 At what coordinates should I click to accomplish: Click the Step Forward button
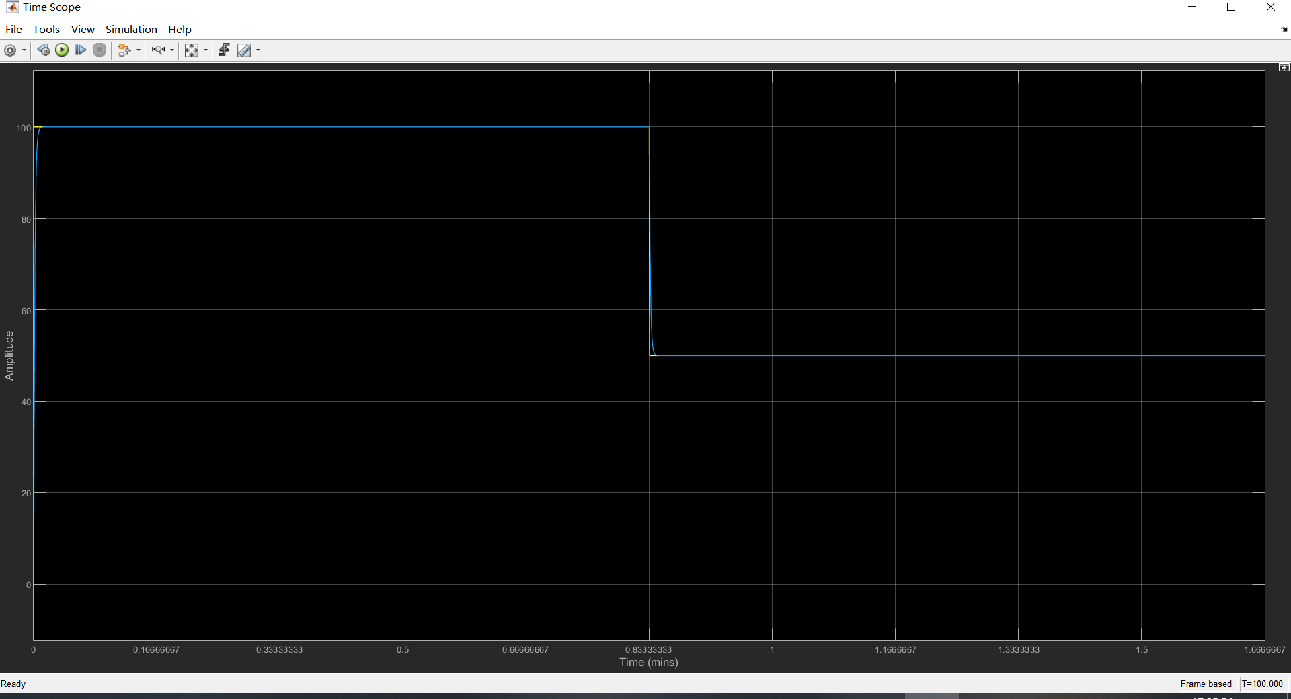pos(81,50)
